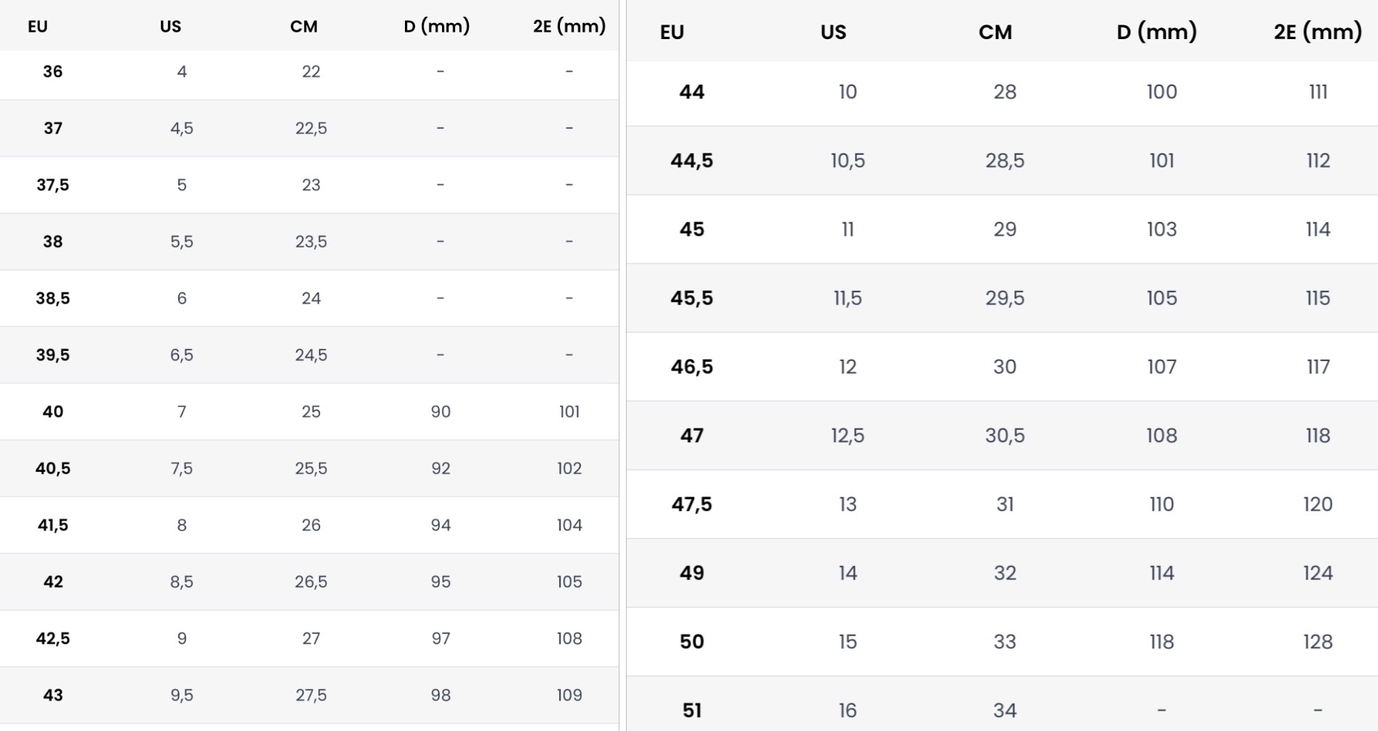Viewport: 1378px width, 731px height.
Task: Click the EU size 36 cell
Action: coord(53,72)
